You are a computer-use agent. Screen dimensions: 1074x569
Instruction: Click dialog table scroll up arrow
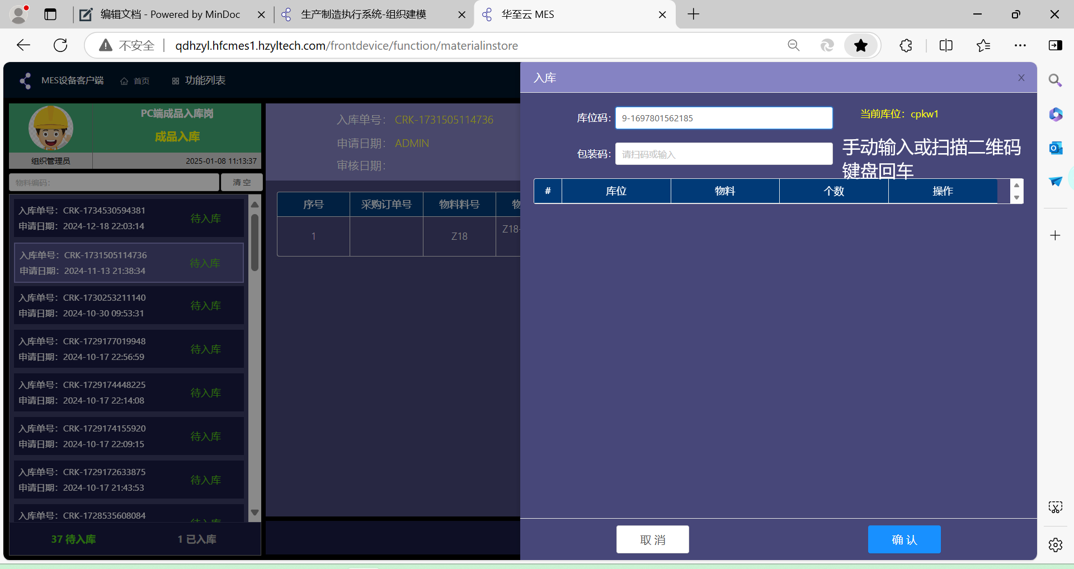(1016, 185)
